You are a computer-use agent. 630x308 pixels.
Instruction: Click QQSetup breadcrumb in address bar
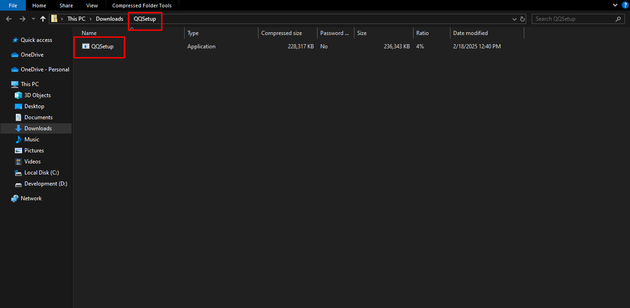pyautogui.click(x=145, y=19)
